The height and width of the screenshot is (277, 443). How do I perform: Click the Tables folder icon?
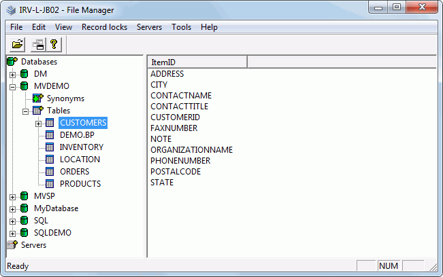38,111
